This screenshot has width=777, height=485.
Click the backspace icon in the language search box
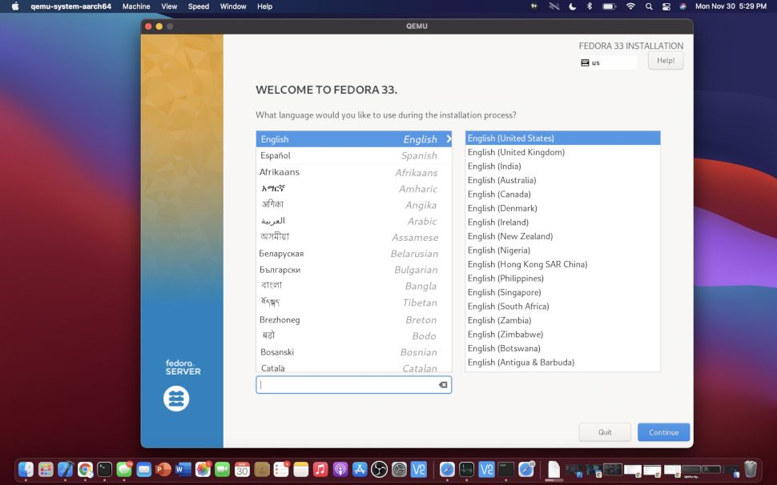(442, 385)
